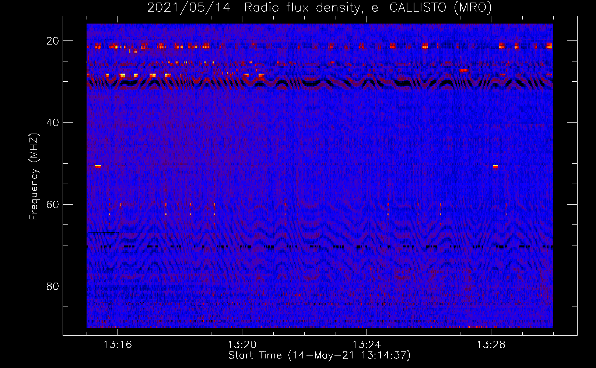The image size is (596, 368).
Task: Click the 13:16 time tick label
Action: (x=118, y=345)
